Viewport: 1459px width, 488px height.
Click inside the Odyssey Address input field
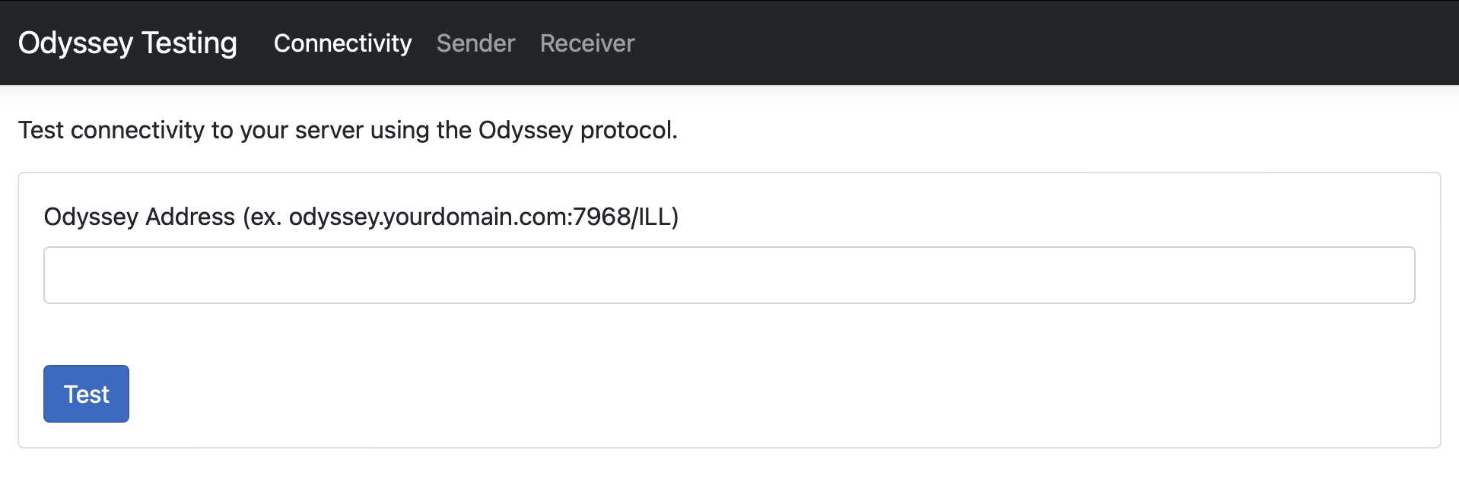tap(729, 274)
